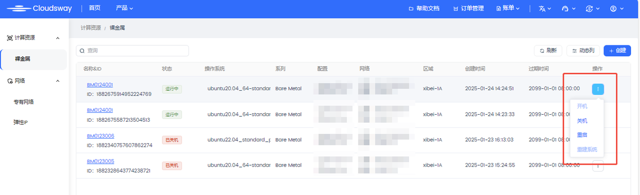This screenshot has width=640, height=195.
Task: Open 弹性IP in the sidebar
Action: point(20,123)
